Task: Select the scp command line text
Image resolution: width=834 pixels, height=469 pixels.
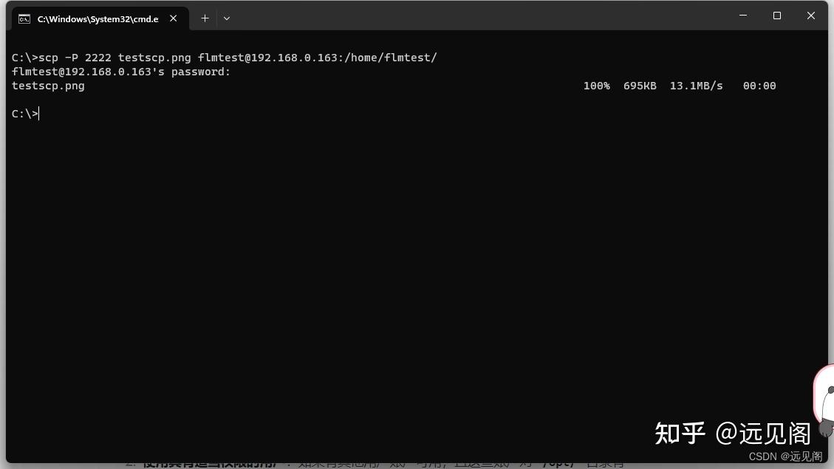Action: (x=222, y=57)
